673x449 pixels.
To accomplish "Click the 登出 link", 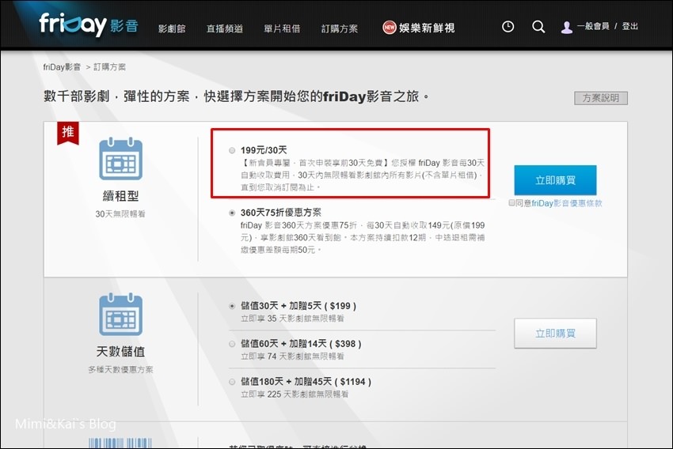I will tap(630, 27).
